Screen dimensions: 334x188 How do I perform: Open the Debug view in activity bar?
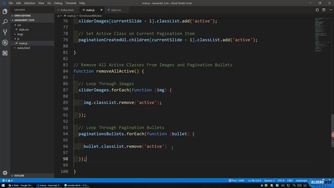point(5,43)
